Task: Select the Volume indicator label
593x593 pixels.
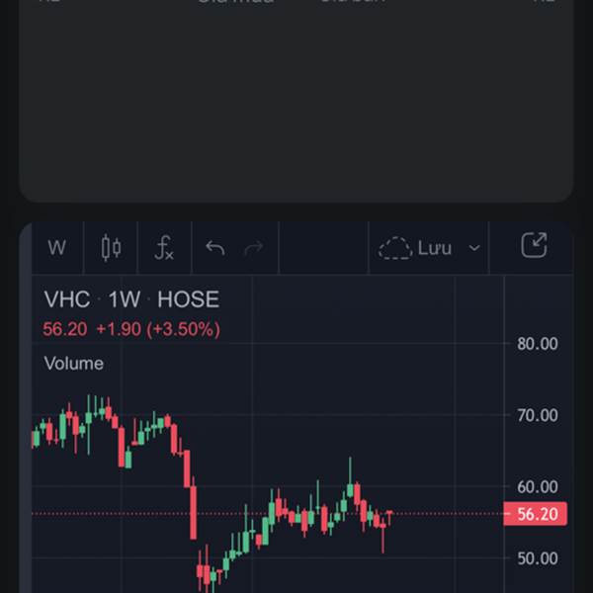Action: click(74, 363)
